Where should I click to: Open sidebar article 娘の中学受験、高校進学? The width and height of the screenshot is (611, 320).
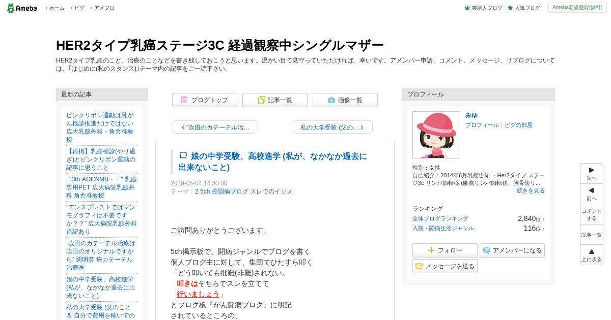coord(101,287)
